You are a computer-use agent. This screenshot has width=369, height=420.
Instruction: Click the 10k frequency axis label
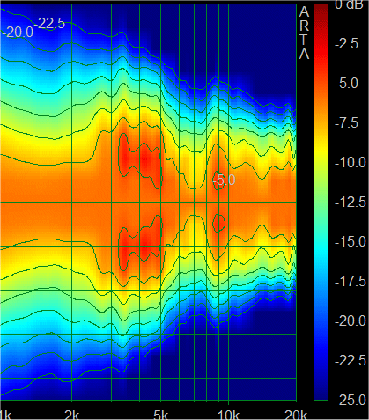[x=228, y=415]
